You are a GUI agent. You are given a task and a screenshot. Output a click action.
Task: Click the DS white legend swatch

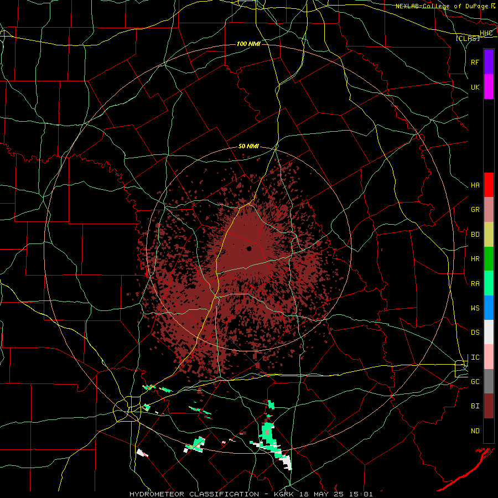[489, 332]
